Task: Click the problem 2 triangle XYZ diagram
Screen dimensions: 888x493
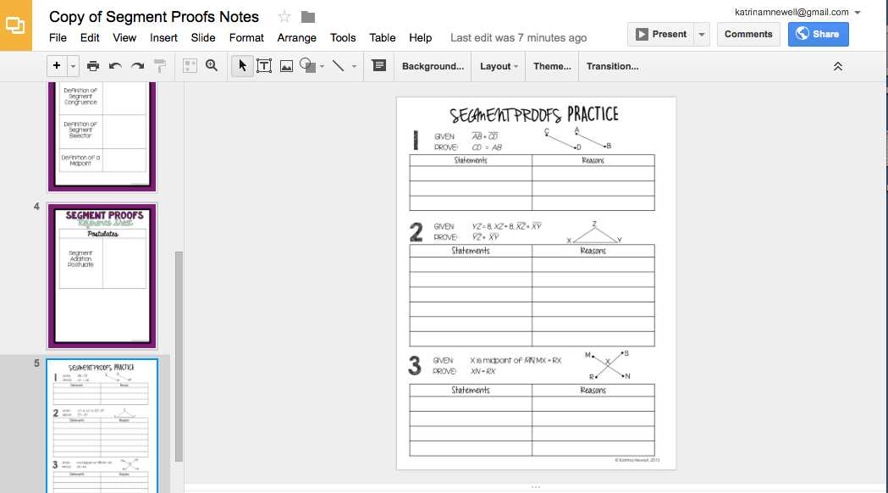Action: click(594, 233)
